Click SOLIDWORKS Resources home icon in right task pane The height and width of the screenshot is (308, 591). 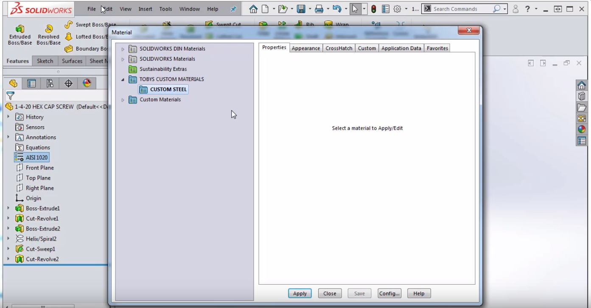pyautogui.click(x=582, y=86)
